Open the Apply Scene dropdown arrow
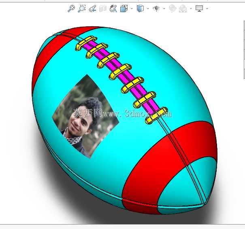 point(191,8)
